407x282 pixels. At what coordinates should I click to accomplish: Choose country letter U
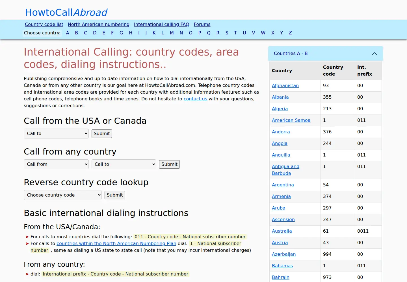tap(244, 33)
